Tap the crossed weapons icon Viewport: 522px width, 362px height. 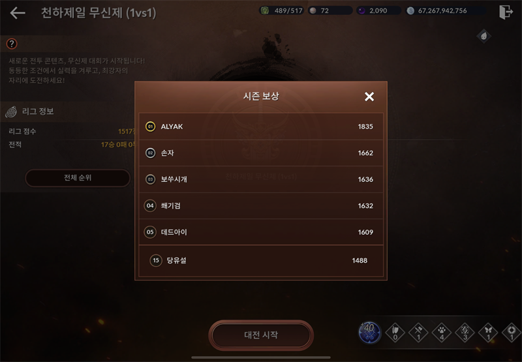coord(418,332)
